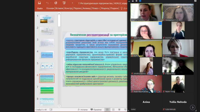
Task: Switch to the Переходи ribbon tab
Action: point(77,8)
